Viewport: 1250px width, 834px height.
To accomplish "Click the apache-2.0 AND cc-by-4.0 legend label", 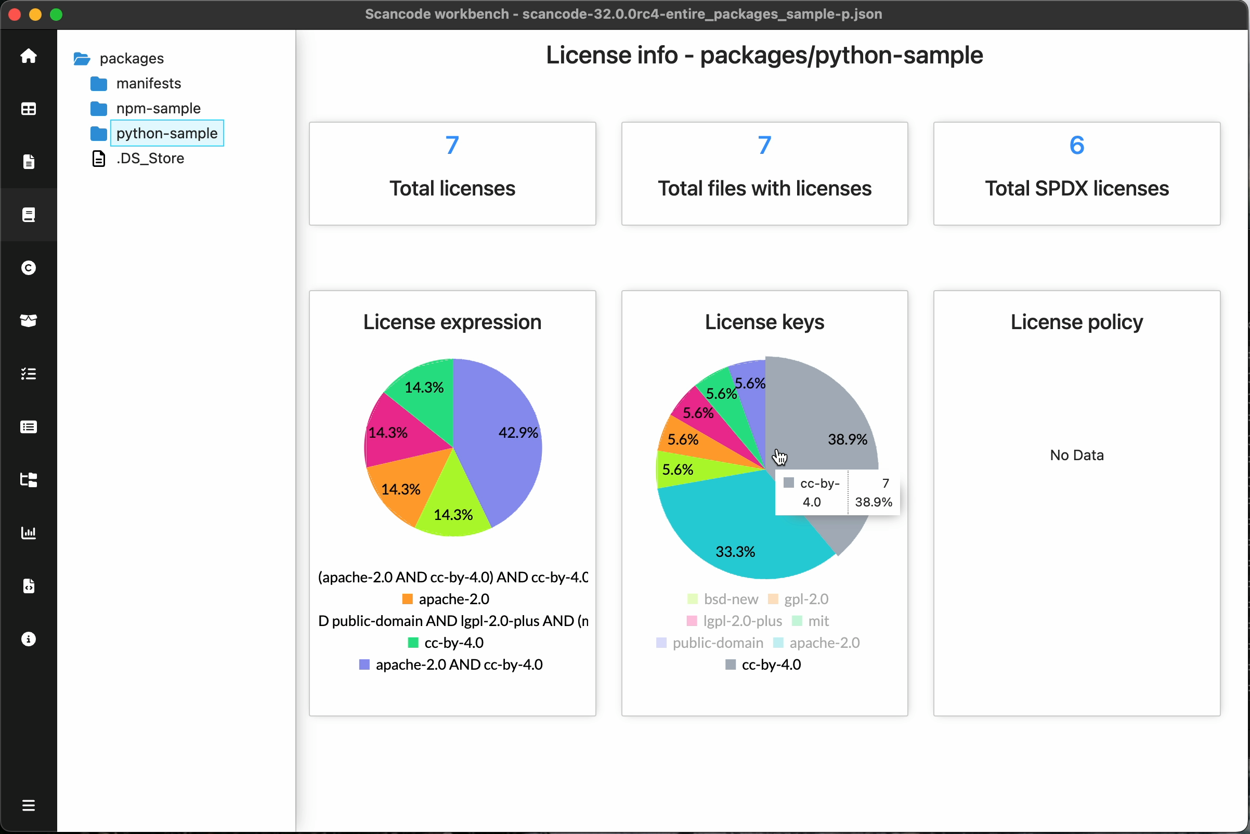I will 459,664.
